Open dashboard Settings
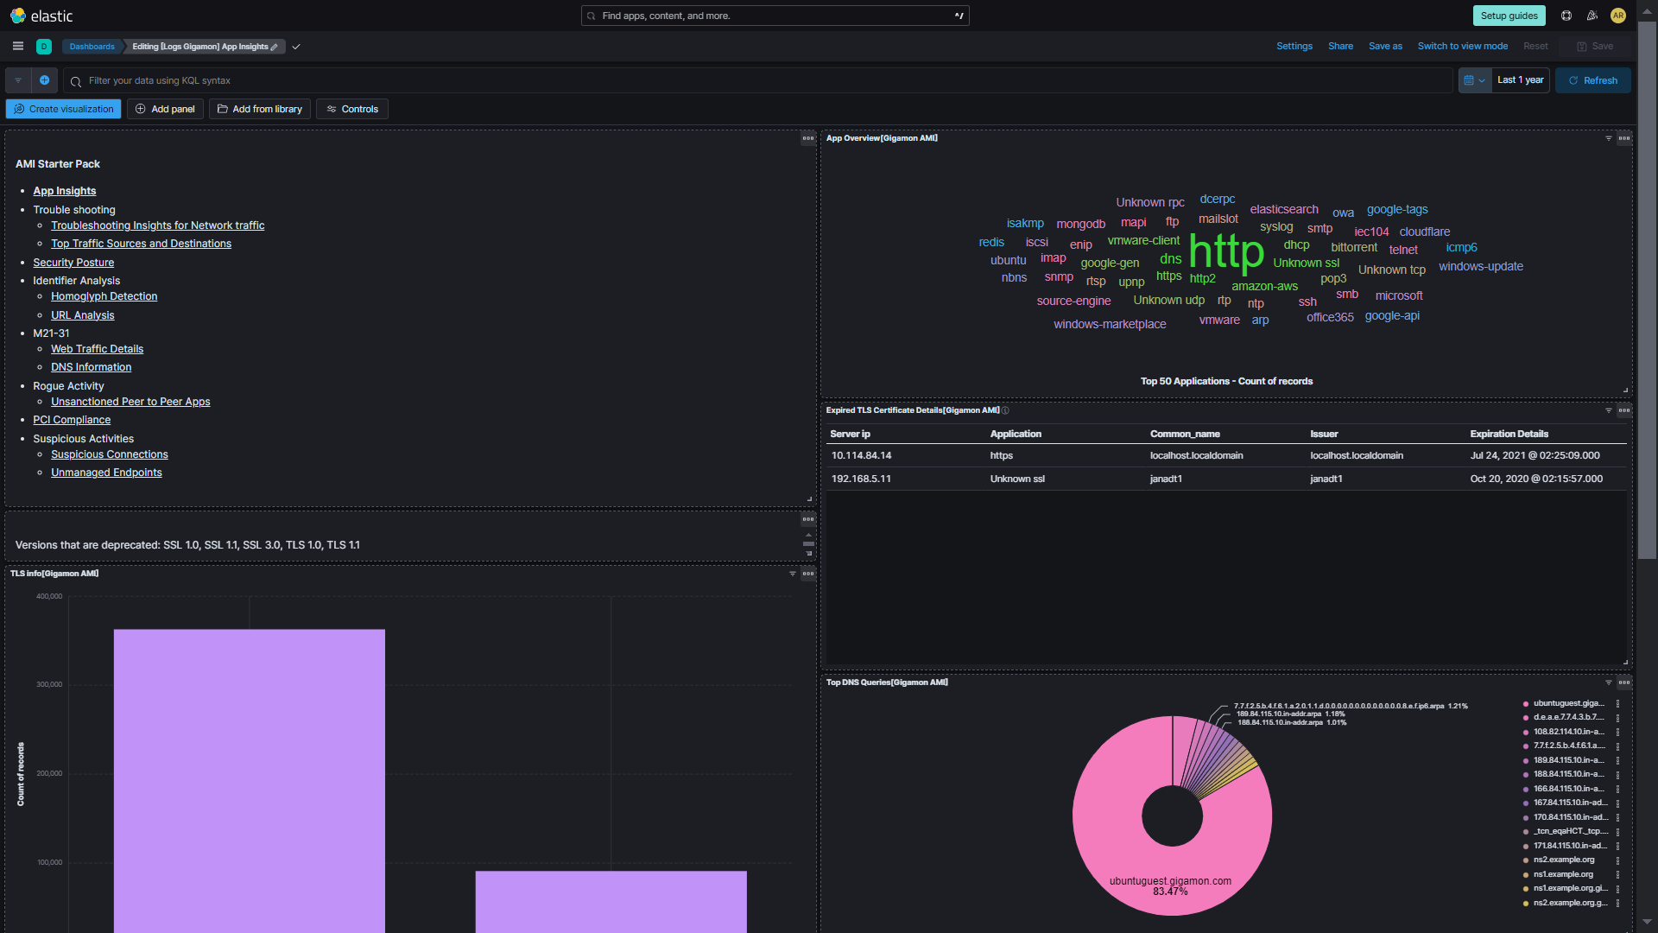This screenshot has height=933, width=1658. pos(1294,46)
